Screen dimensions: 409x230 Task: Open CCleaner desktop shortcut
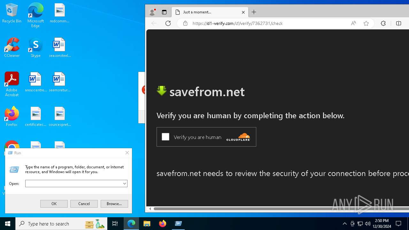pos(12,48)
